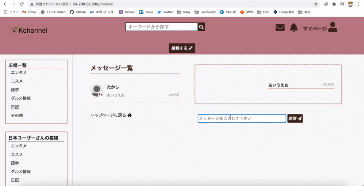Click the user profile silhouette icon

pos(333,27)
